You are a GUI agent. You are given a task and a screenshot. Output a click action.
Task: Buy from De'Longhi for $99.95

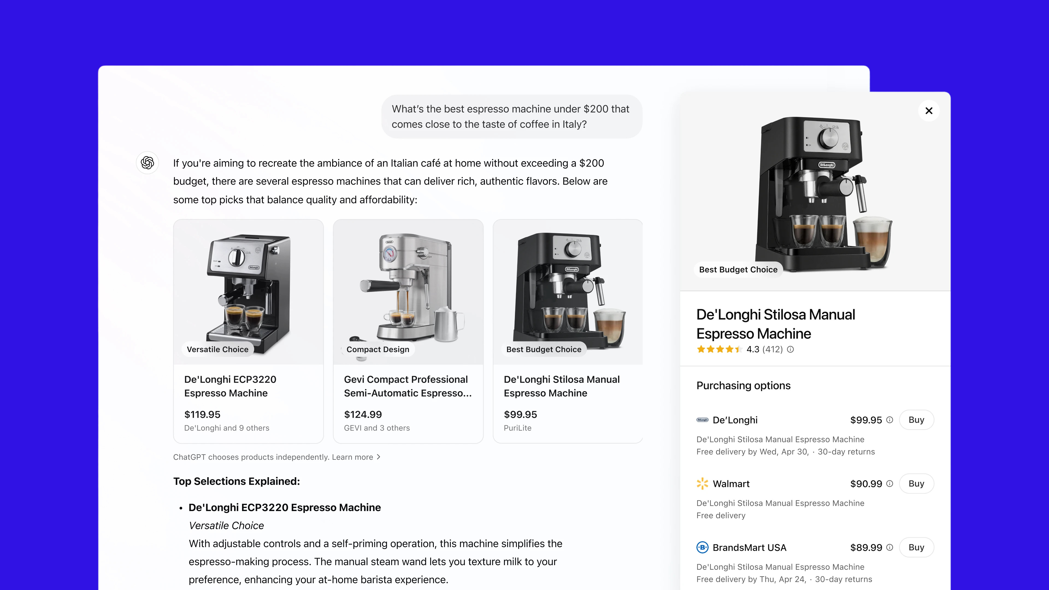916,420
